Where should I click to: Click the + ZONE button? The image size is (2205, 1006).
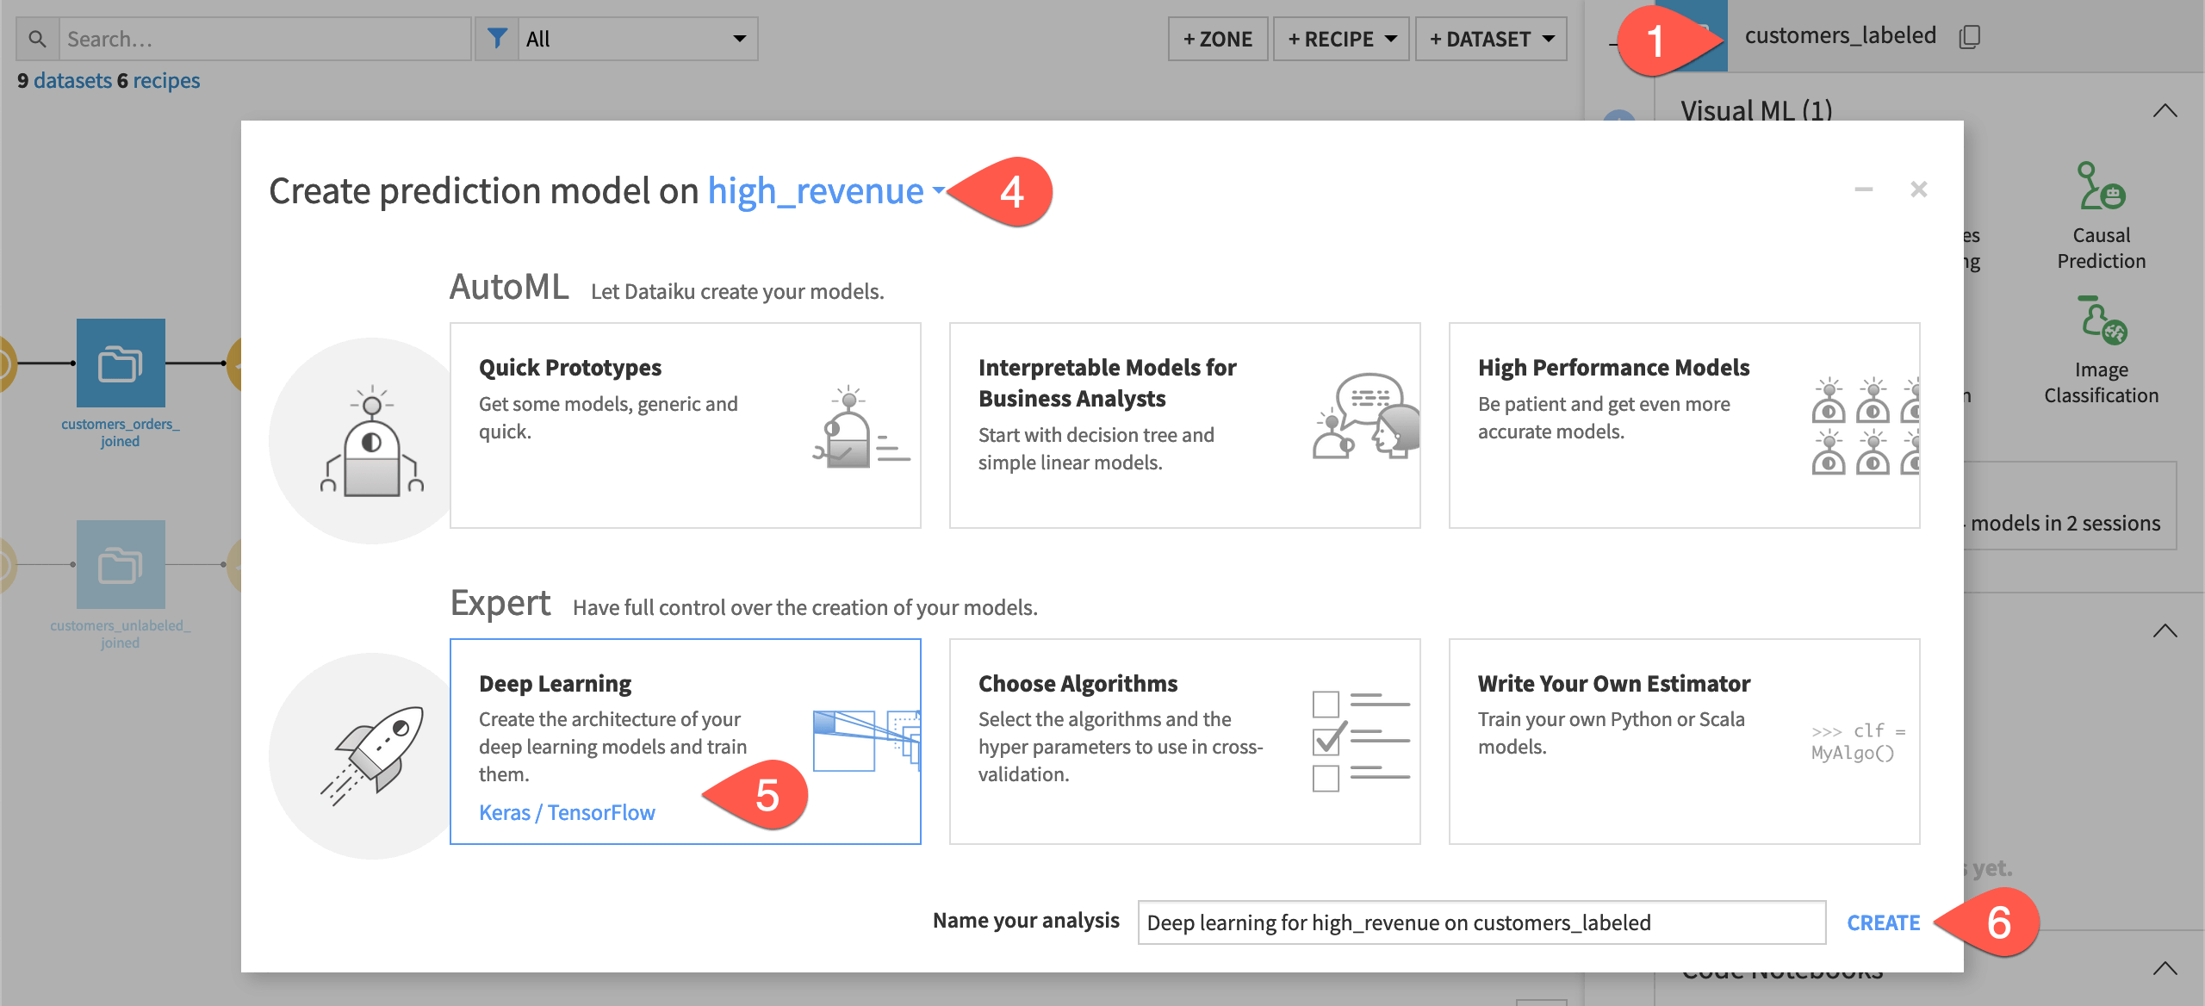coord(1217,38)
